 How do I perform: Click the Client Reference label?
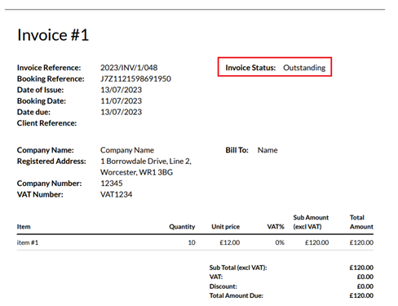click(x=46, y=123)
